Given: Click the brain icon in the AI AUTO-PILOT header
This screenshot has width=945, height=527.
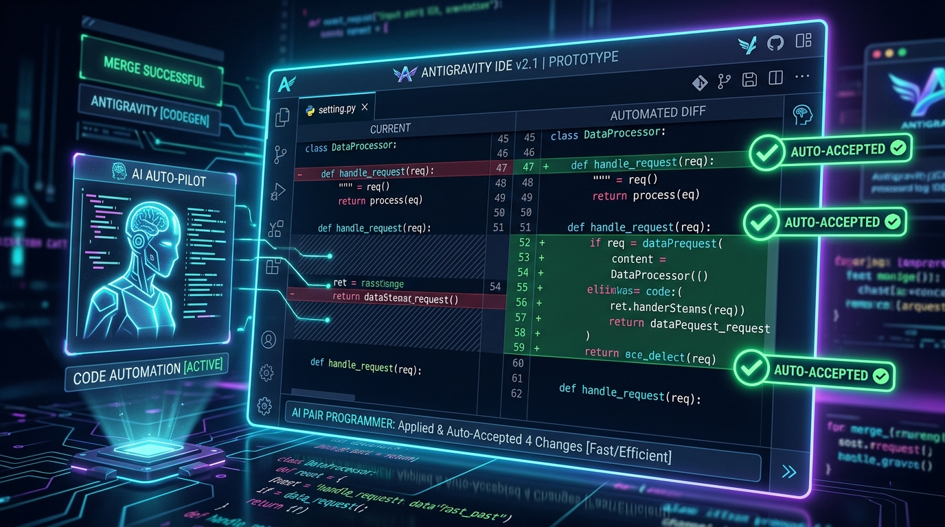Looking at the screenshot, I should point(119,172).
